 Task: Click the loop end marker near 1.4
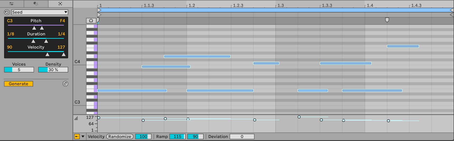tap(387, 20)
